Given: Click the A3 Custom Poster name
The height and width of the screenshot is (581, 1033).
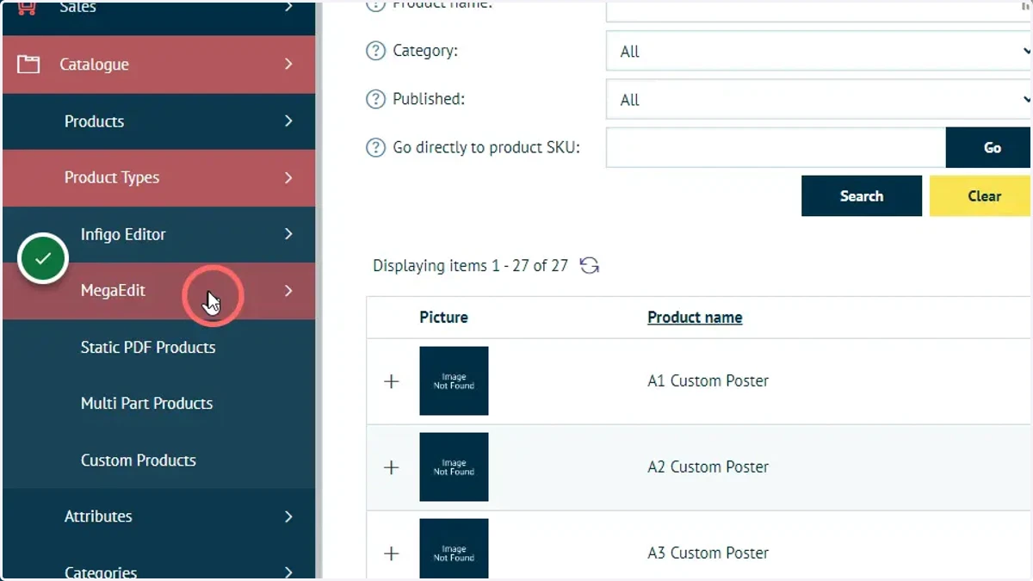Looking at the screenshot, I should pyautogui.click(x=708, y=553).
